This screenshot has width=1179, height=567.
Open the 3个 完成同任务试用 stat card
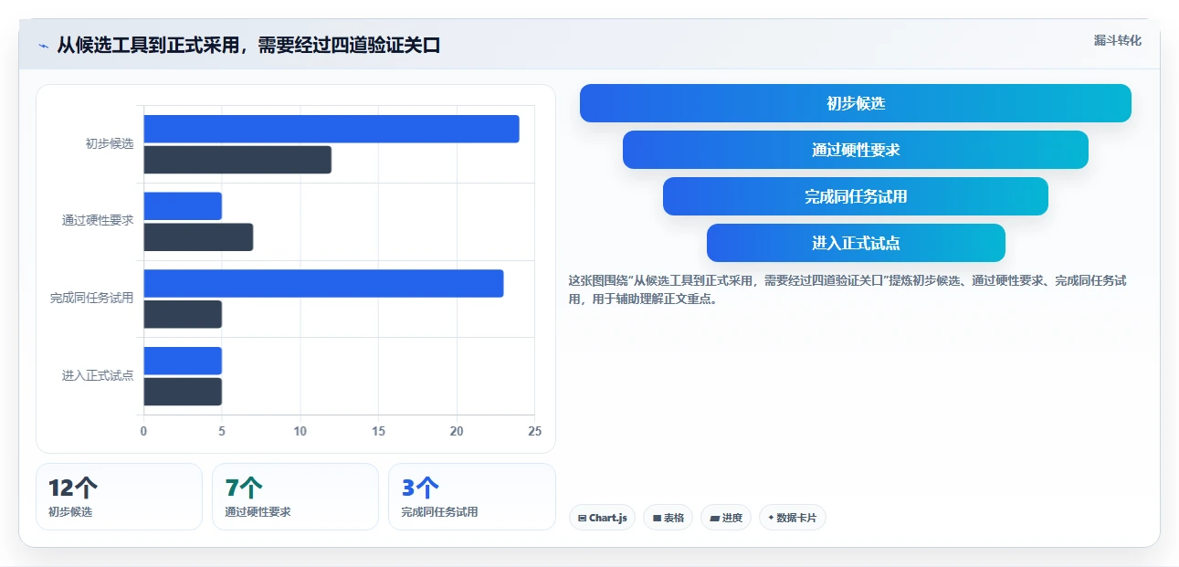pos(472,497)
